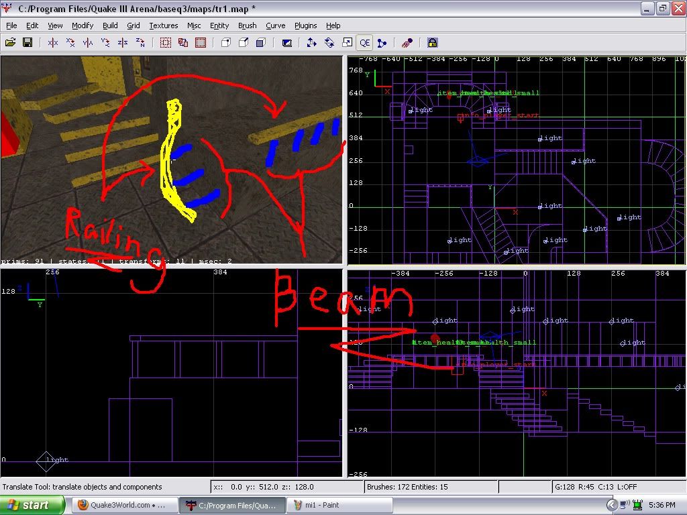Viewport: 687px width, 515px height.
Task: Open the Plugins menu
Action: click(305, 25)
